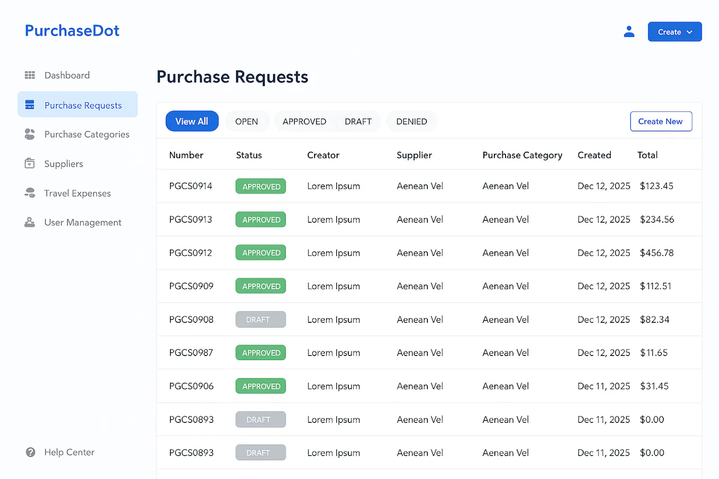719x479 pixels.
Task: Open Purchase Categories page
Action: pyautogui.click(x=87, y=134)
